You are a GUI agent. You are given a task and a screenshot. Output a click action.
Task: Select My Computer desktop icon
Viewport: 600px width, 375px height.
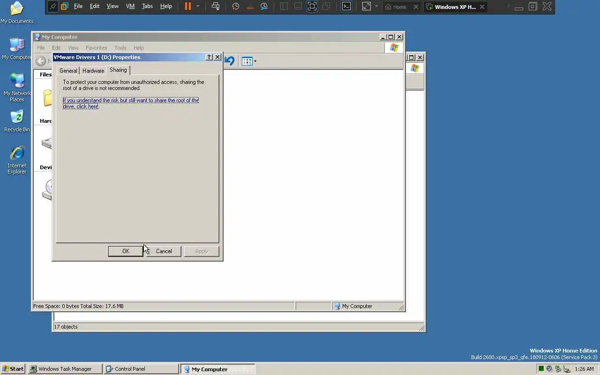tap(17, 49)
